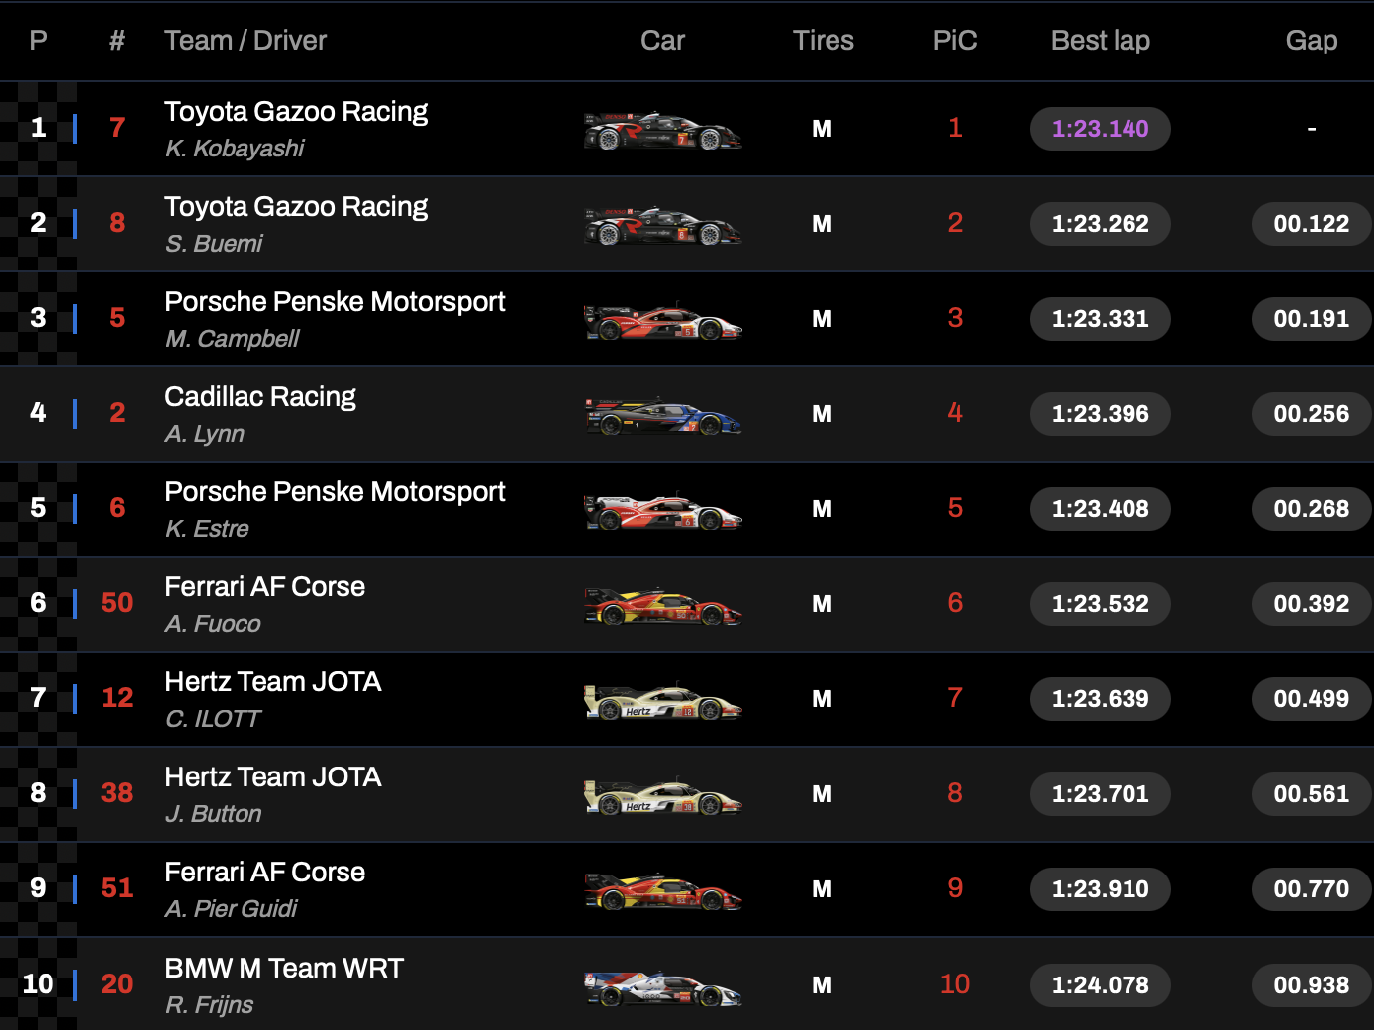
Task: Open the #50 Ferrari AF Corse car image
Action: click(663, 605)
